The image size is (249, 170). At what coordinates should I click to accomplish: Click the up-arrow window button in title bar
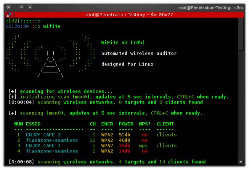(22, 7)
